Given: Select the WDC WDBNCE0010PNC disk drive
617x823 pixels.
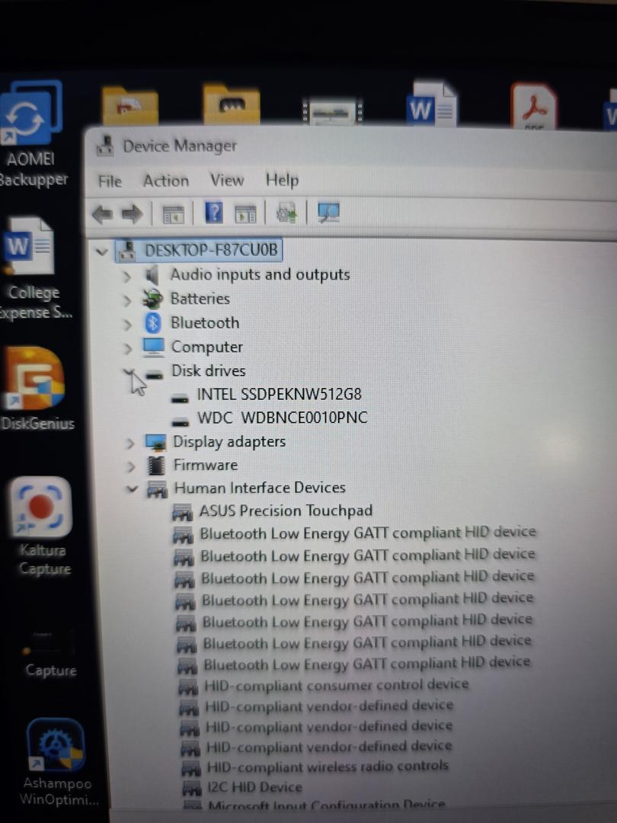Looking at the screenshot, I should (x=283, y=418).
